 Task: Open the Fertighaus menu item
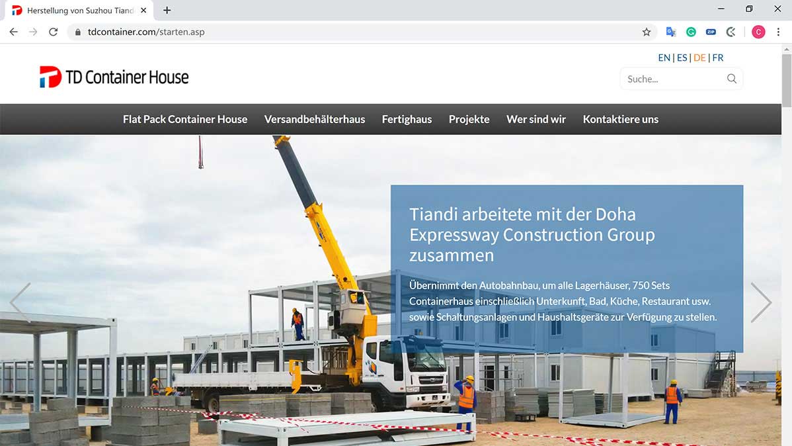click(x=407, y=119)
